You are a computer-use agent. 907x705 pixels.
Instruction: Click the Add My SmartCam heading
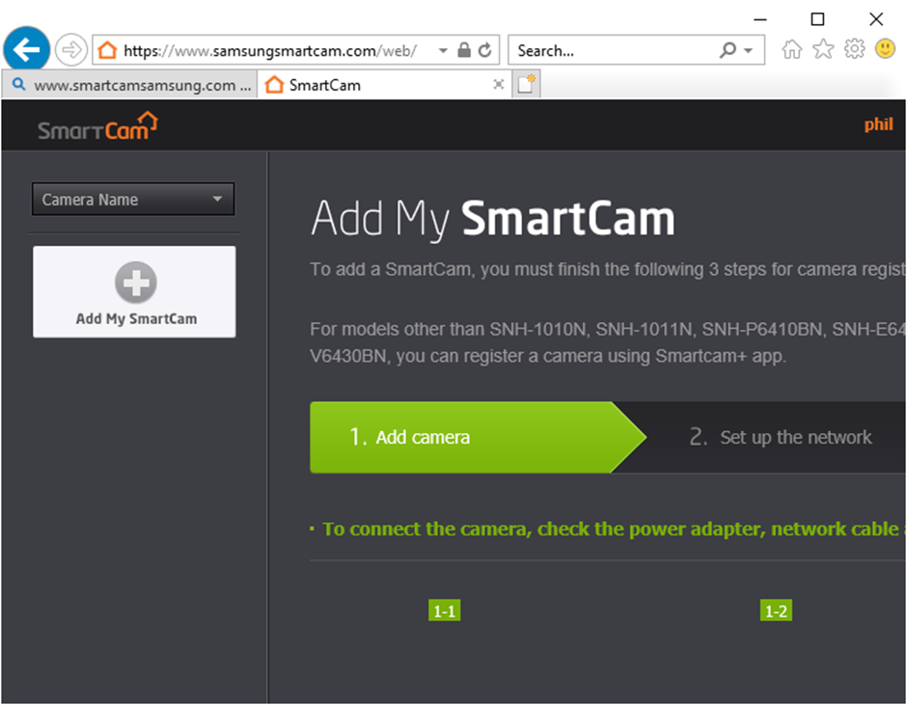click(x=493, y=219)
